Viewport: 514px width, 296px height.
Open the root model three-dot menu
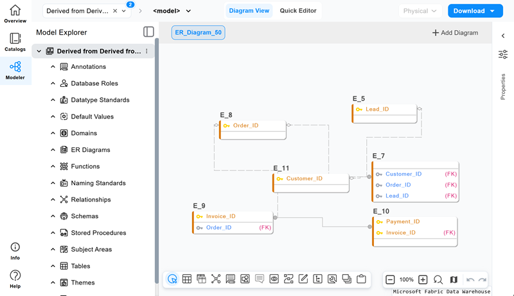[146, 51]
